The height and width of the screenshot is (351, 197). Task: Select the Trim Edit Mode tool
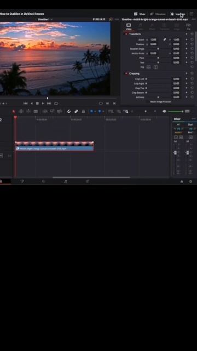click(21, 111)
